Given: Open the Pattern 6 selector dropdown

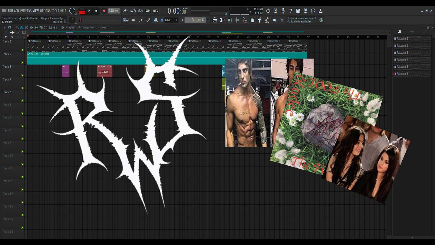Looking at the screenshot, I should click(x=195, y=20).
